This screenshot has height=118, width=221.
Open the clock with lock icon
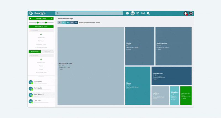(x=148, y=13)
